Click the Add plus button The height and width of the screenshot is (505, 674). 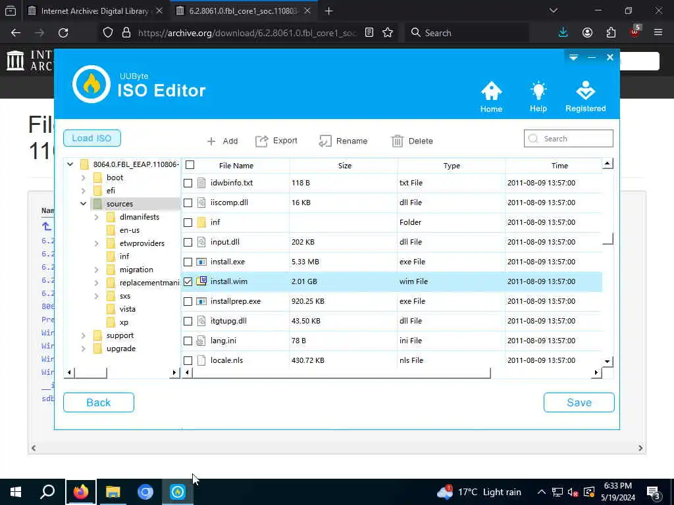click(222, 141)
